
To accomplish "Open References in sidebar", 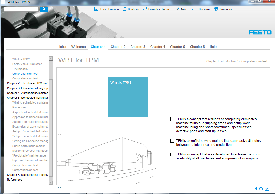I will (x=14, y=180).
